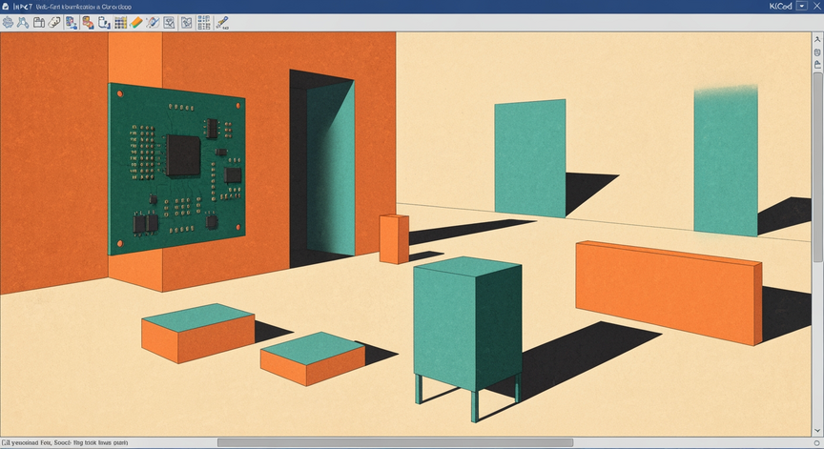The height and width of the screenshot is (449, 824).
Task: Click the small round status icon at bottom right
Action: click(817, 443)
